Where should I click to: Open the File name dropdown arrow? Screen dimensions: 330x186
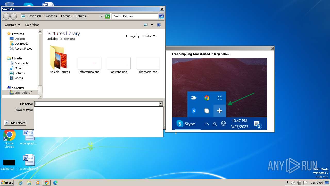tap(161, 104)
